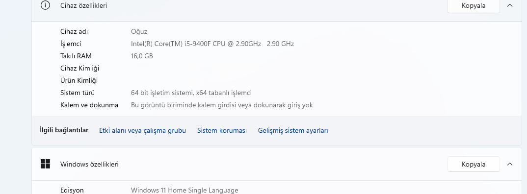527x194 pixels.
Task: Open Gelişmiş sistem ayarları link
Action: click(293, 131)
